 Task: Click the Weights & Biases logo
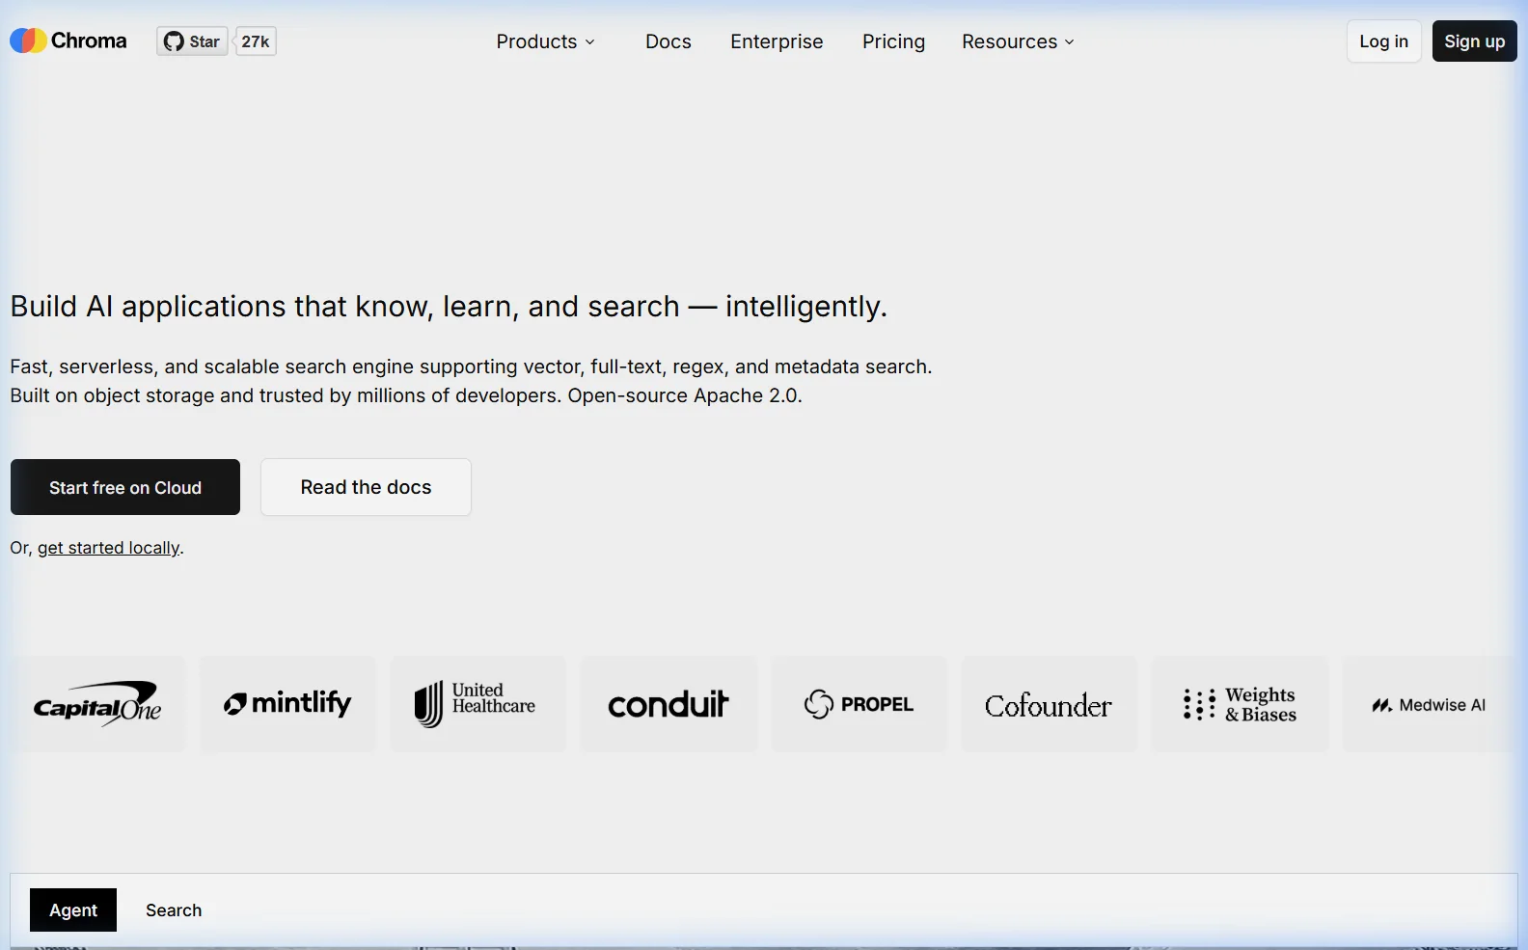(x=1240, y=704)
